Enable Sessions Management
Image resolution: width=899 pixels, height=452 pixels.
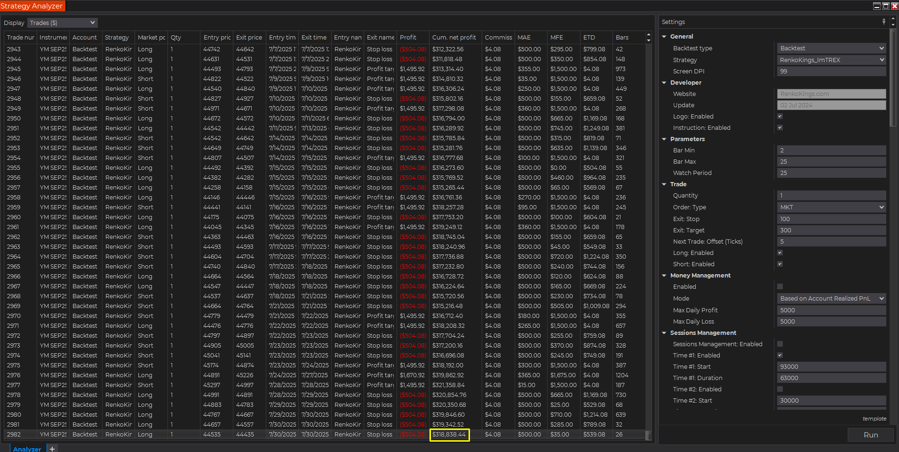point(780,344)
